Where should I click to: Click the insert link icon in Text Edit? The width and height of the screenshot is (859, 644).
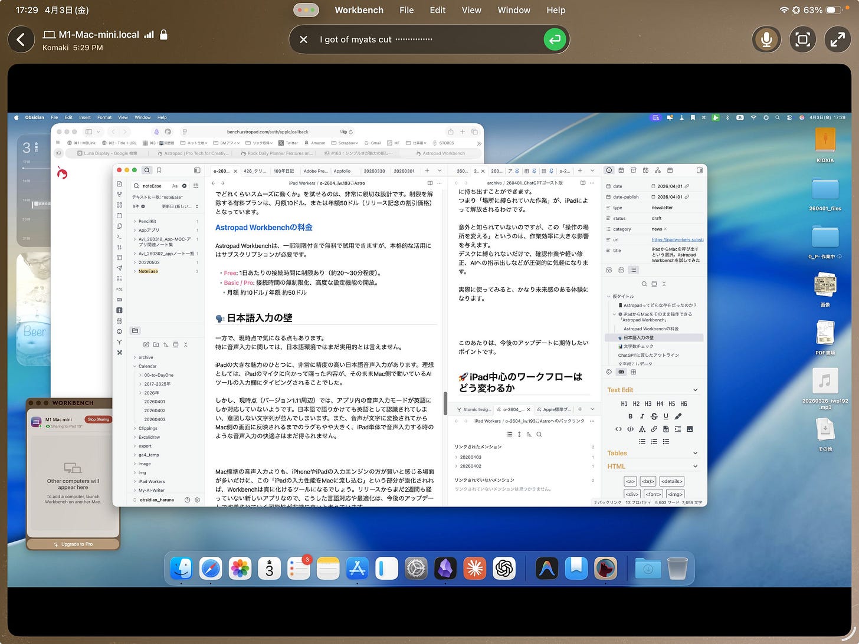pyautogui.click(x=654, y=429)
